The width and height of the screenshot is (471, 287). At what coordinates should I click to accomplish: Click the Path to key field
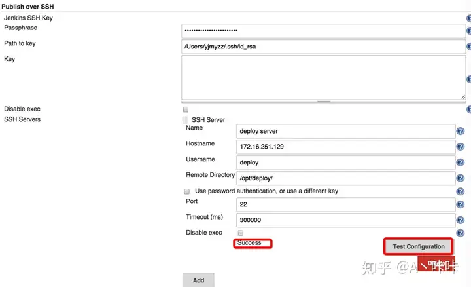323,47
